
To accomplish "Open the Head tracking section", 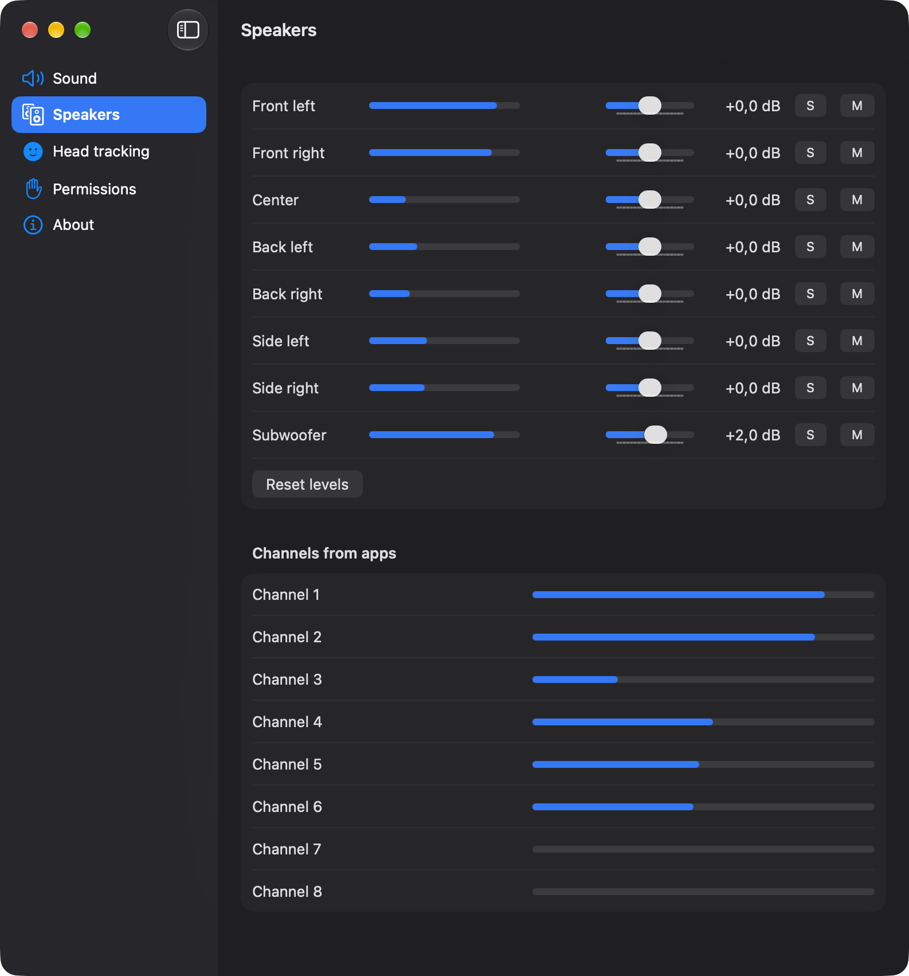I will tap(109, 151).
